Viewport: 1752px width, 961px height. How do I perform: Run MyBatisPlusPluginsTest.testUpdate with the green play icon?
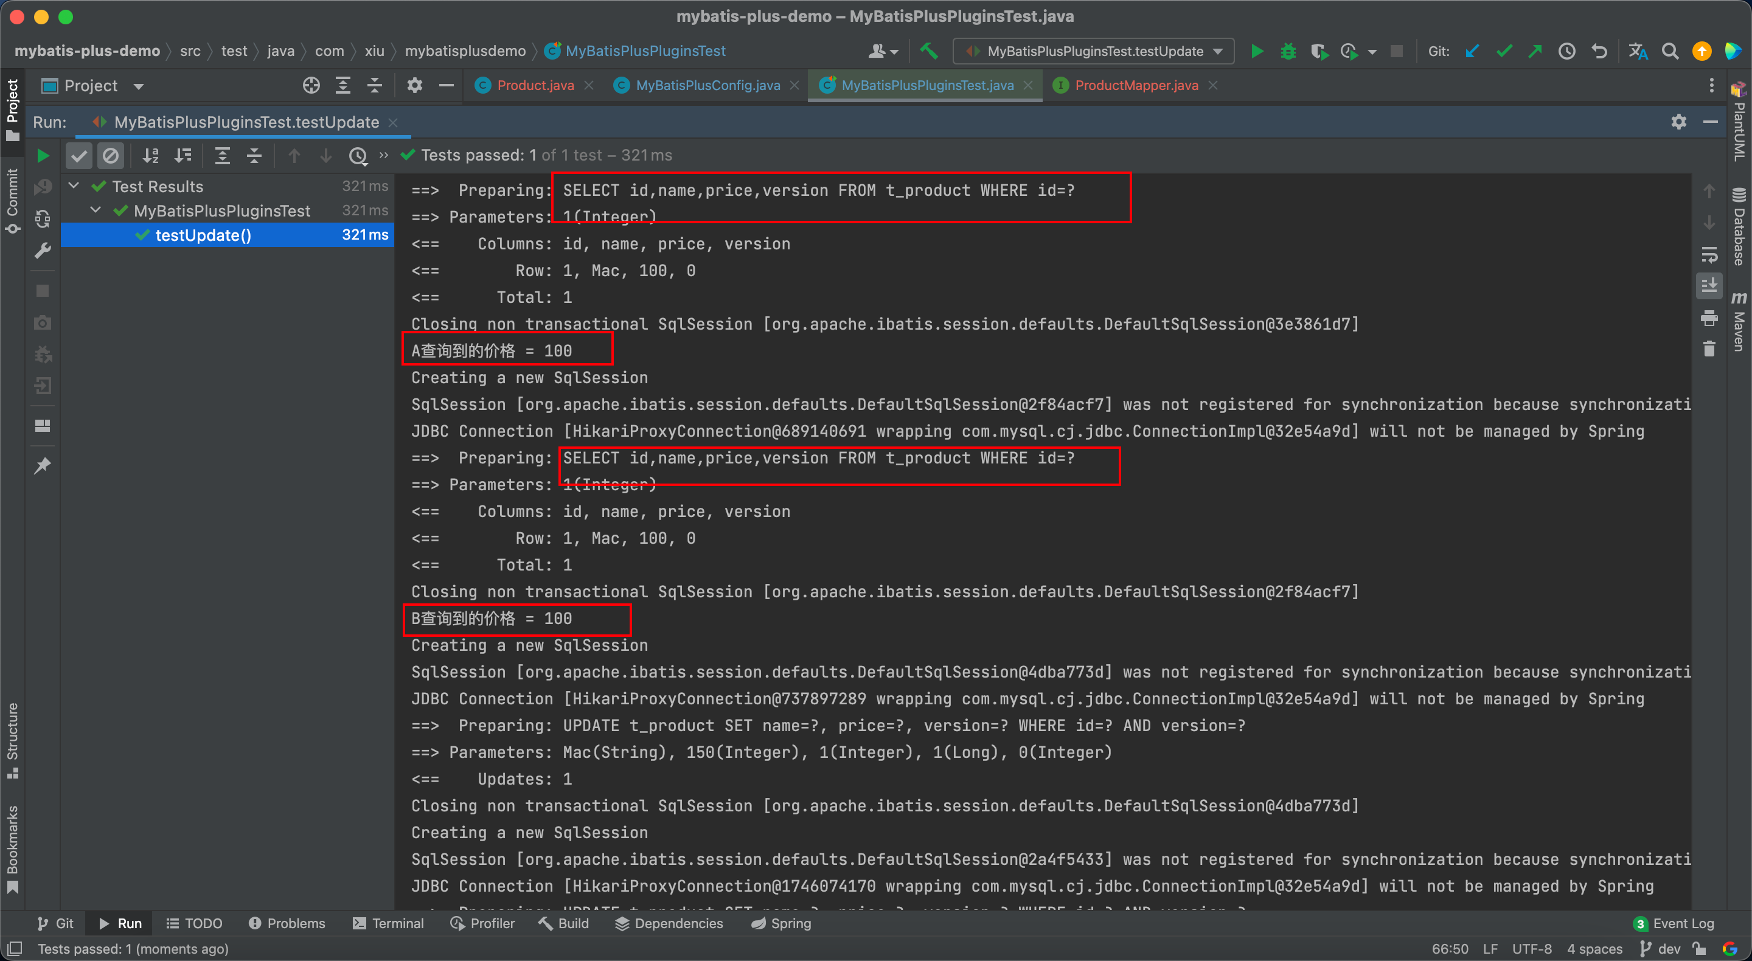coord(1257,51)
